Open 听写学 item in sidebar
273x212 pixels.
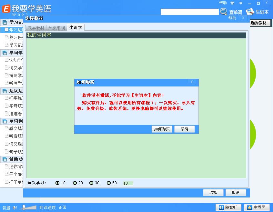(14, 83)
